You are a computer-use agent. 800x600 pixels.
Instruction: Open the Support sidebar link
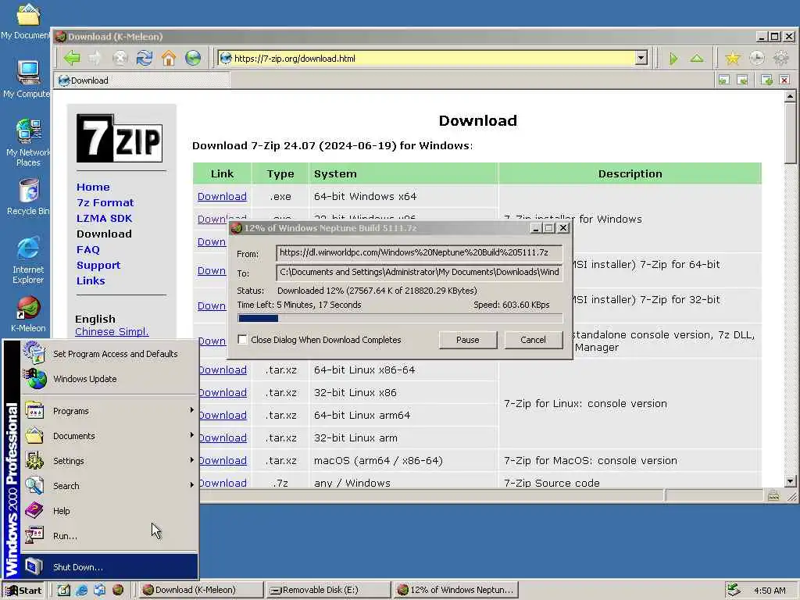pos(98,266)
